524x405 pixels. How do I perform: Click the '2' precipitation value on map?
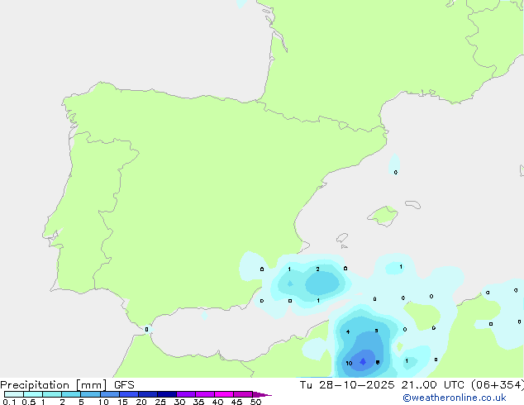pyautogui.click(x=318, y=269)
